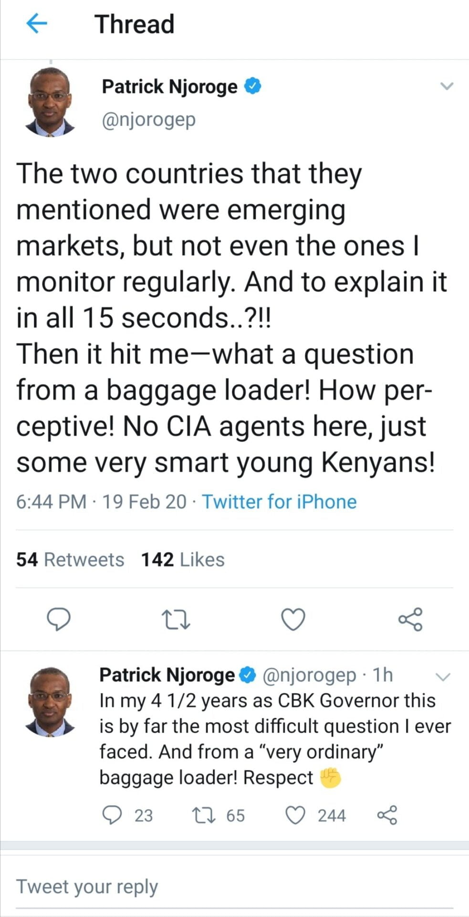Like the CBK Governor reply tweet
The height and width of the screenshot is (917, 469).
coord(295,815)
